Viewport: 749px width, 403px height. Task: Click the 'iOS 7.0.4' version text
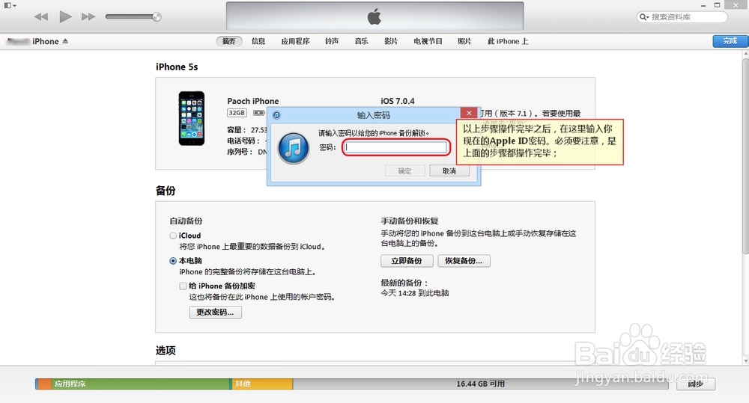coord(398,101)
